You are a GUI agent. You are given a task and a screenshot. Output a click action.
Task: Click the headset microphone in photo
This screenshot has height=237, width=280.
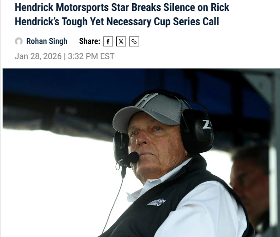pyautogui.click(x=133, y=157)
